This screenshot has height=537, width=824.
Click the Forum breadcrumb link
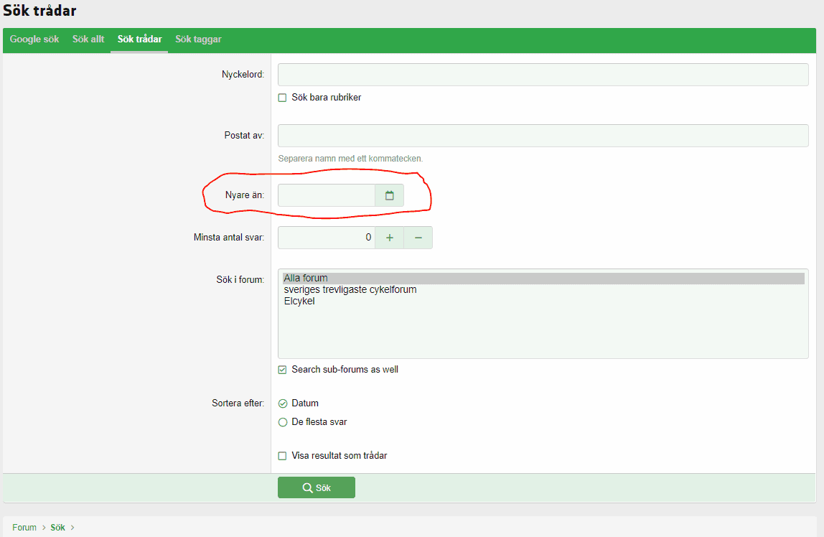(x=24, y=528)
